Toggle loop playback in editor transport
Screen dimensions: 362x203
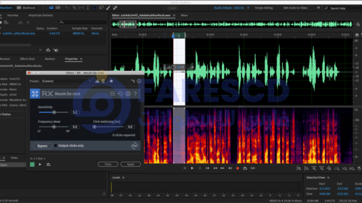245,168
